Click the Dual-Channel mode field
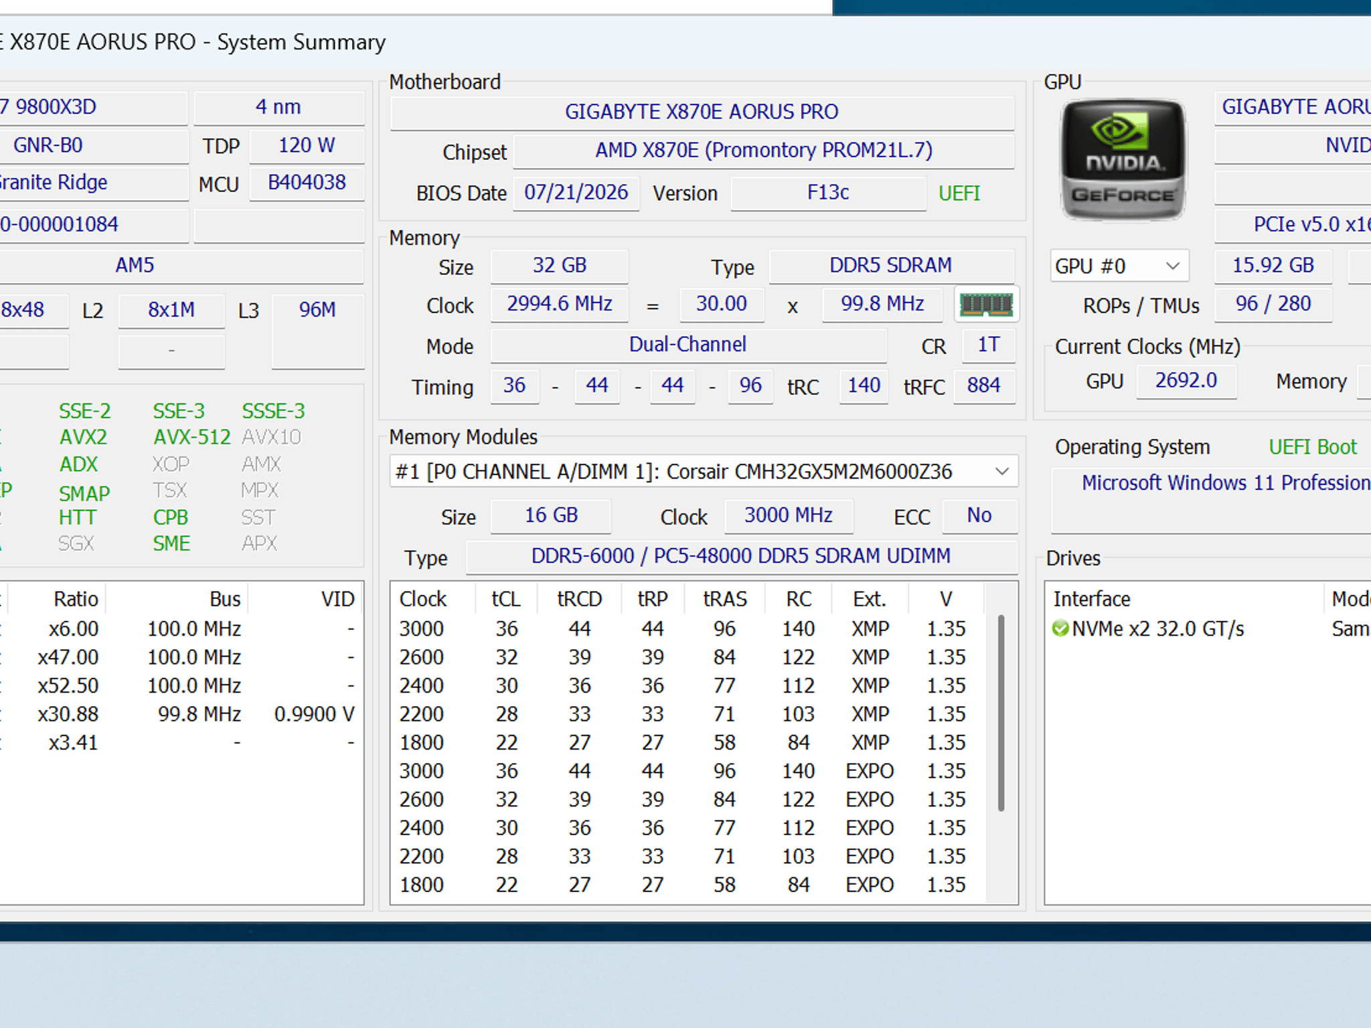 [x=688, y=345]
